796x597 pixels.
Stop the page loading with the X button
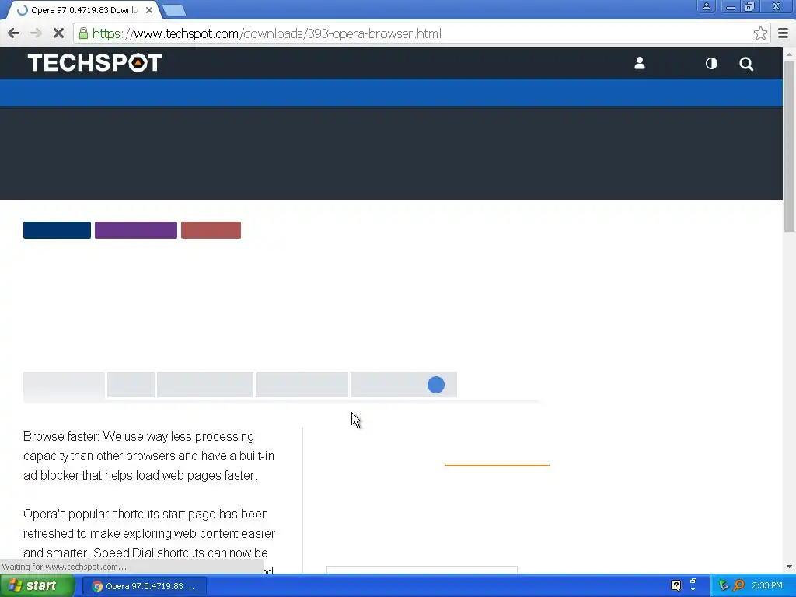click(58, 33)
